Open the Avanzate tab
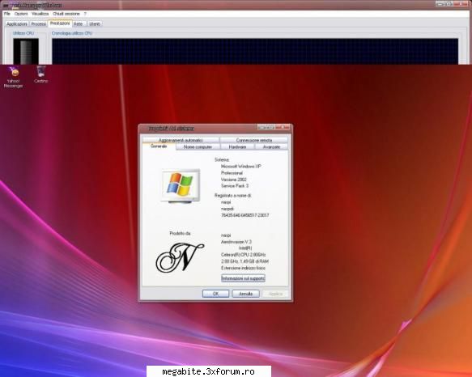Image resolution: width=472 pixels, height=377 pixels. tap(271, 146)
